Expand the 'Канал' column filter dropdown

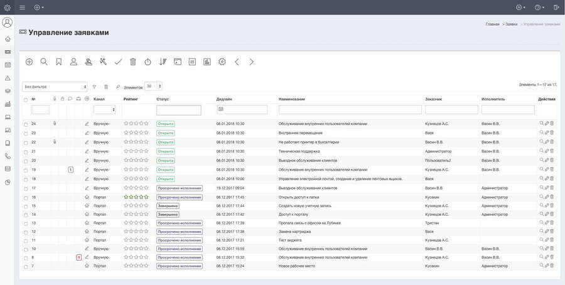pos(104,110)
